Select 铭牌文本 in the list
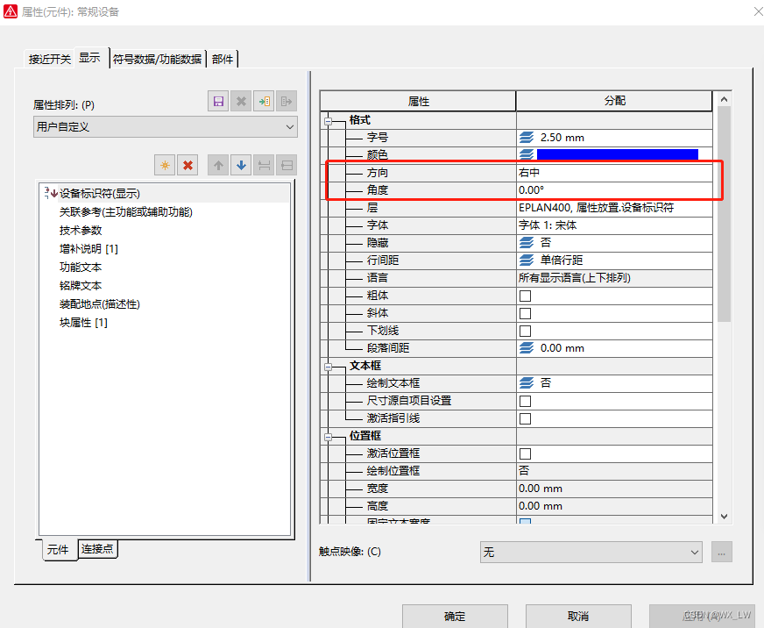Screen dimensions: 764x628 click(x=81, y=286)
